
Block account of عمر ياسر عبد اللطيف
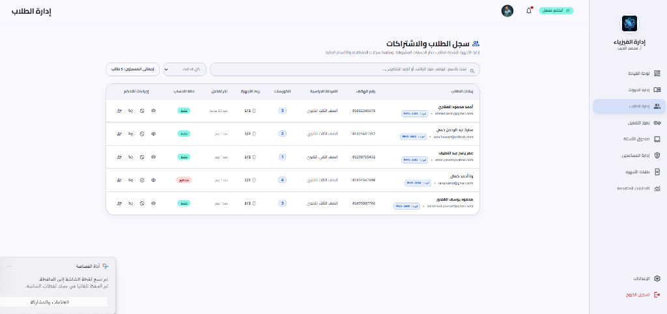tap(142, 157)
